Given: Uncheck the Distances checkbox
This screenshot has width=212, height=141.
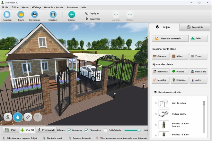Looking at the screenshot, I should point(69,130).
